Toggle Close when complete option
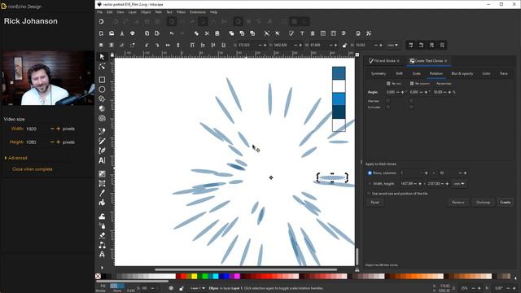The image size is (521, 293). pos(33,169)
